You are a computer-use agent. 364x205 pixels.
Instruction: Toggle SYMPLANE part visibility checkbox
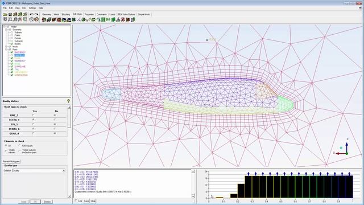point(11,67)
